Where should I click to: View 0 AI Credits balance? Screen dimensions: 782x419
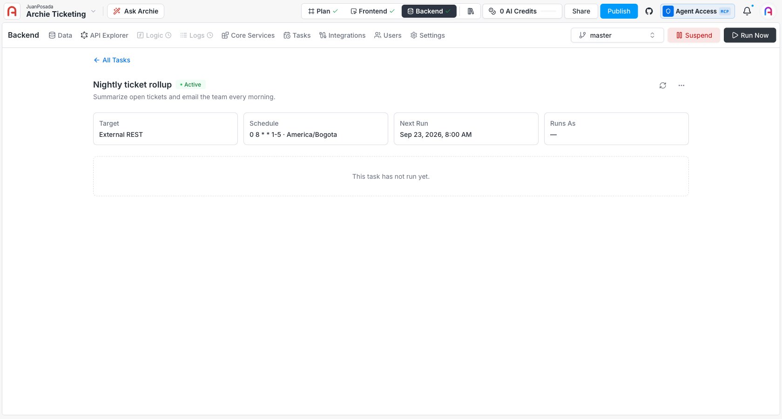pyautogui.click(x=522, y=11)
